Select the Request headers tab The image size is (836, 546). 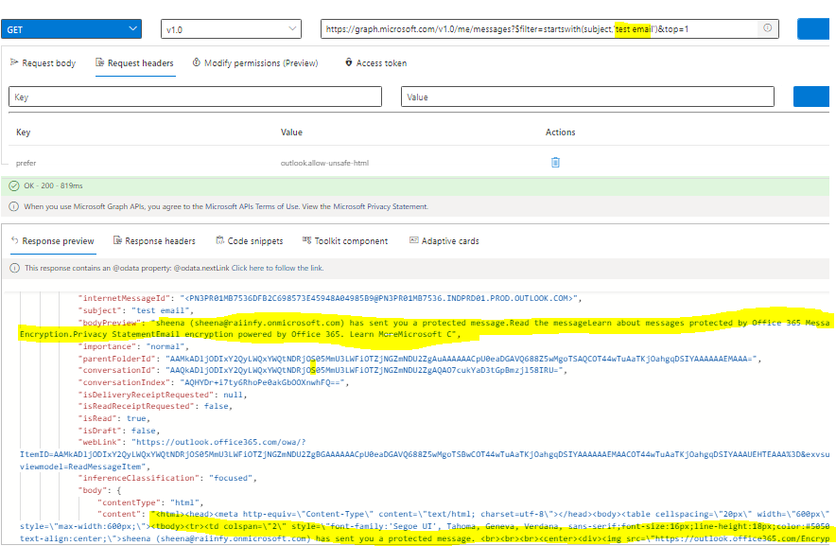pos(135,63)
